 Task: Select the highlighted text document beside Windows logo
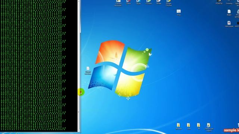[x=88, y=71]
